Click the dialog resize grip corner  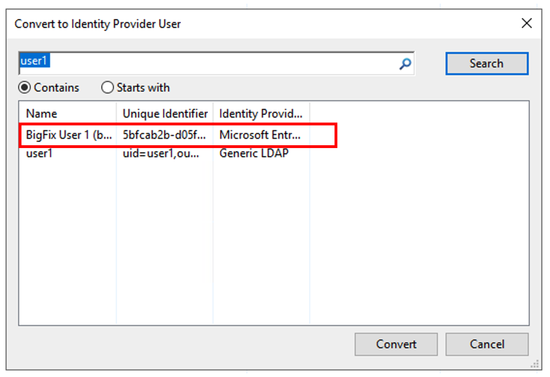[x=535, y=364]
